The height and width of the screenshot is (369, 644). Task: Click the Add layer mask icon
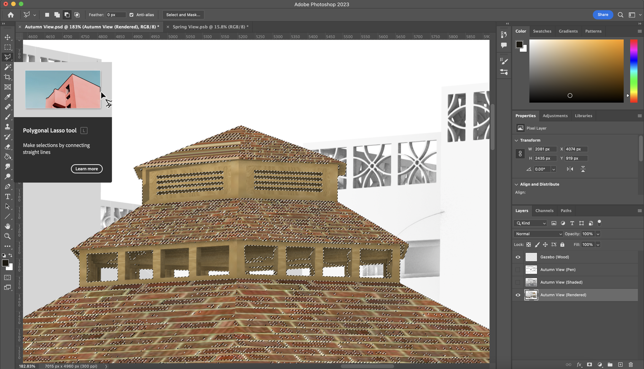click(x=589, y=364)
